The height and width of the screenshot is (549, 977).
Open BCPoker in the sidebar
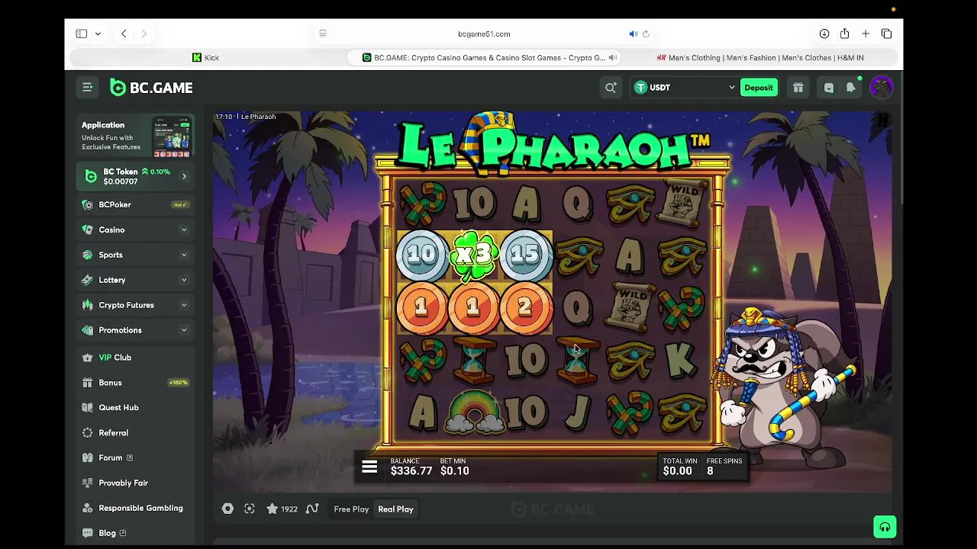135,204
